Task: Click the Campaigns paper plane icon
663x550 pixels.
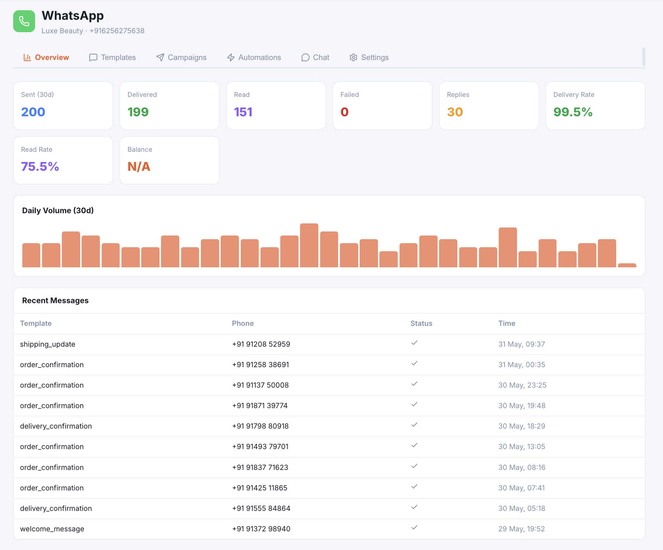Action: pyautogui.click(x=160, y=57)
